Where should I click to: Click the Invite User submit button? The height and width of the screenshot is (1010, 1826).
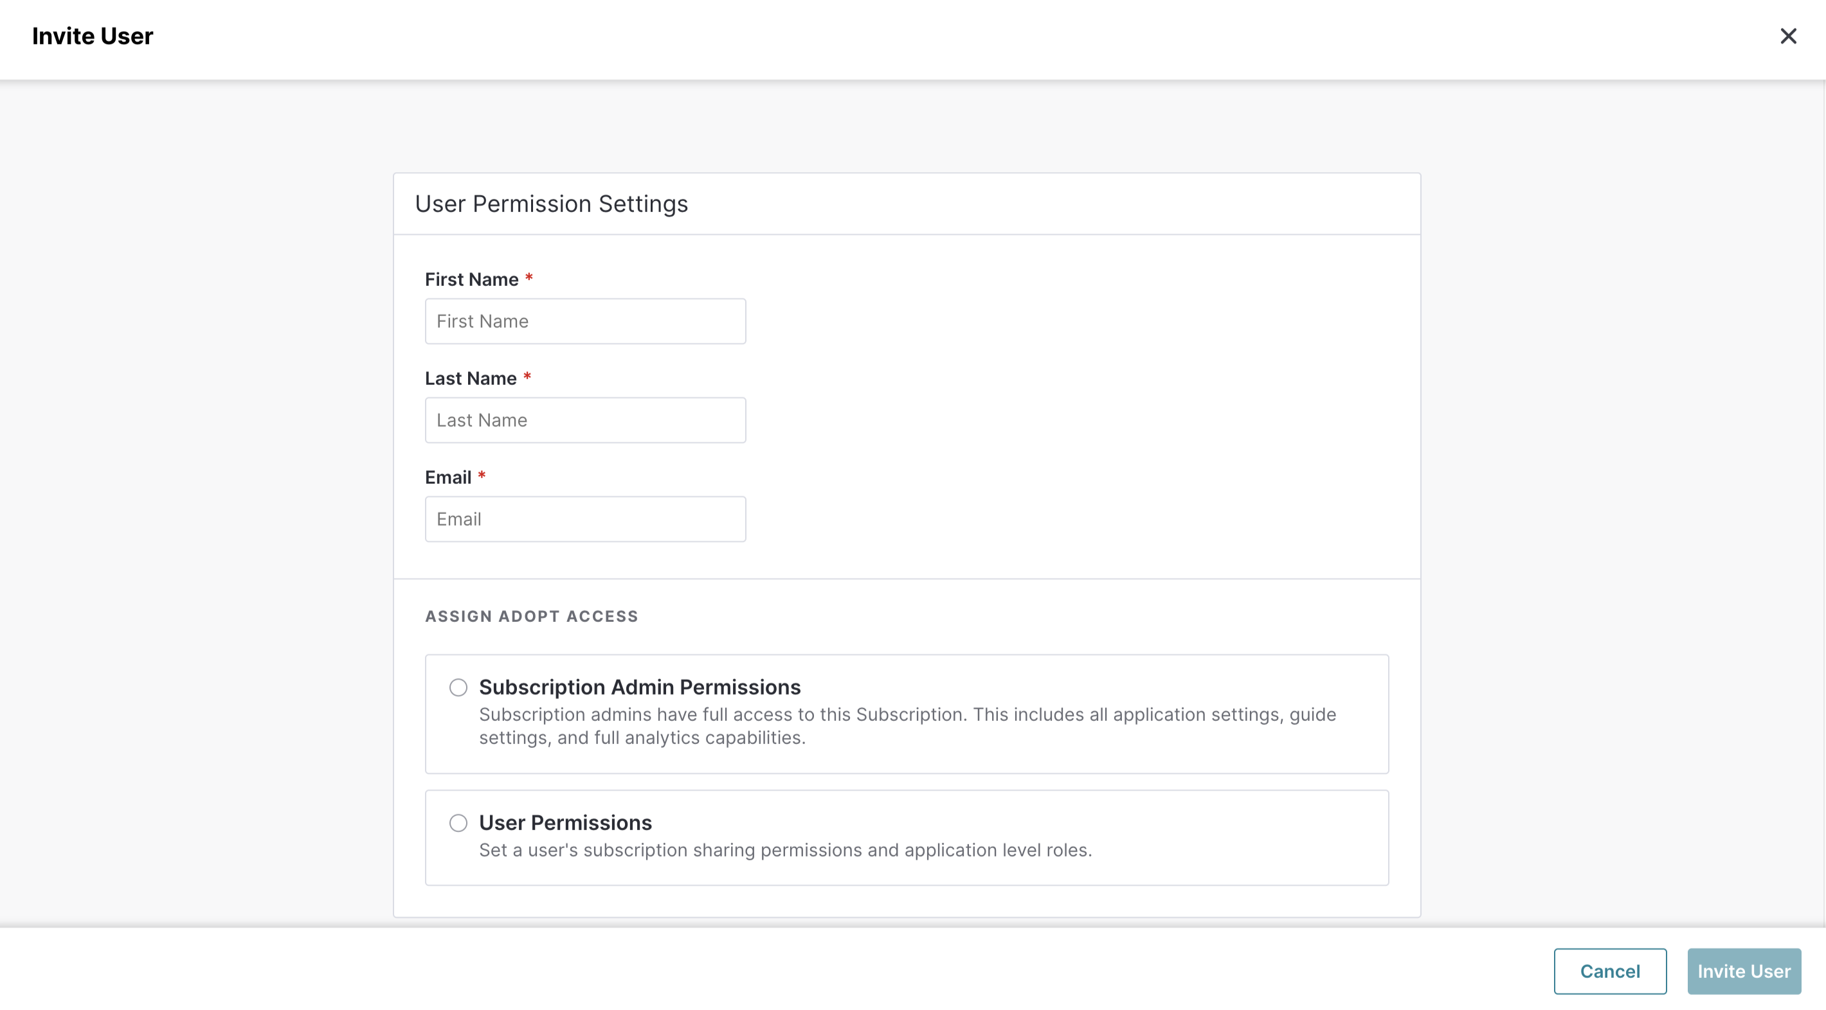coord(1744,971)
